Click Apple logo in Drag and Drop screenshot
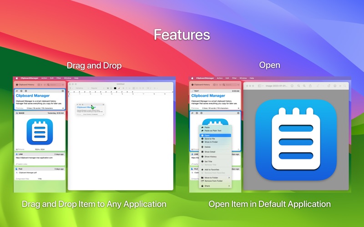 (16, 78)
